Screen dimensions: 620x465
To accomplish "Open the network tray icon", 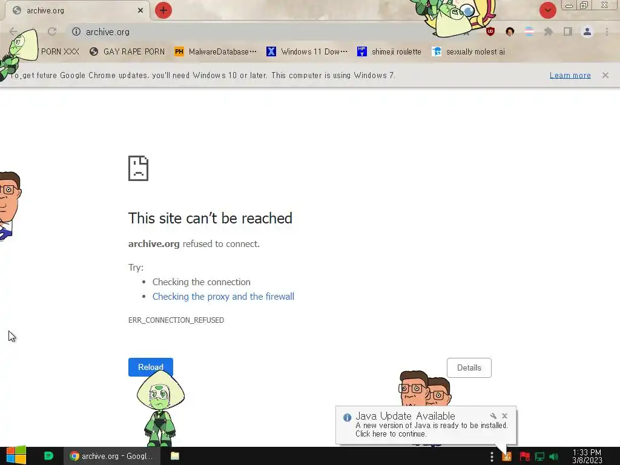I will point(539,457).
